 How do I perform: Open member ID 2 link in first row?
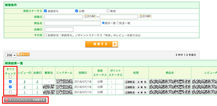click(x=37, y=82)
